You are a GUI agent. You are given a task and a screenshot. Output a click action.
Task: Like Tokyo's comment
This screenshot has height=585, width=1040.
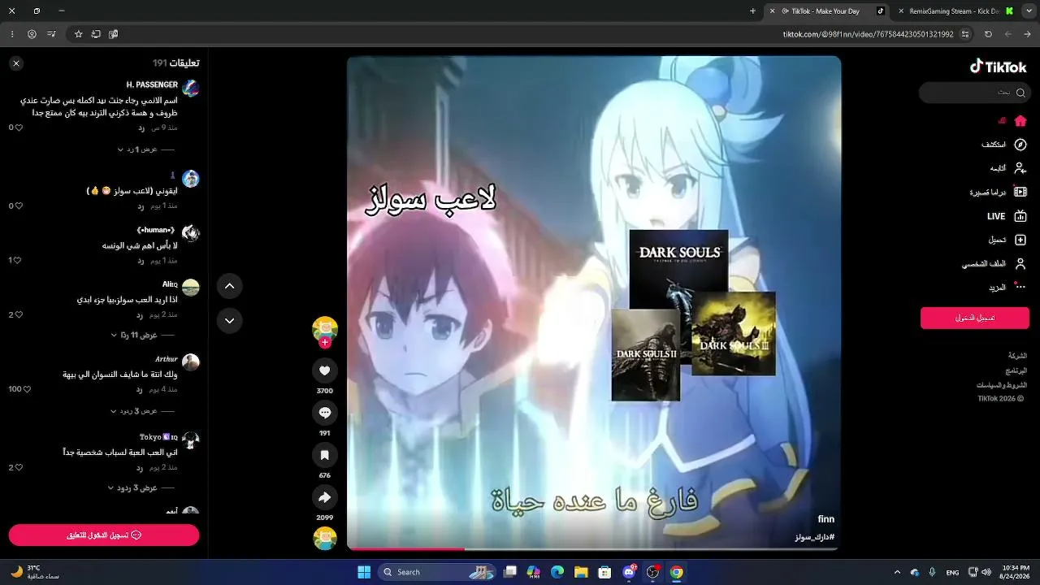point(19,468)
